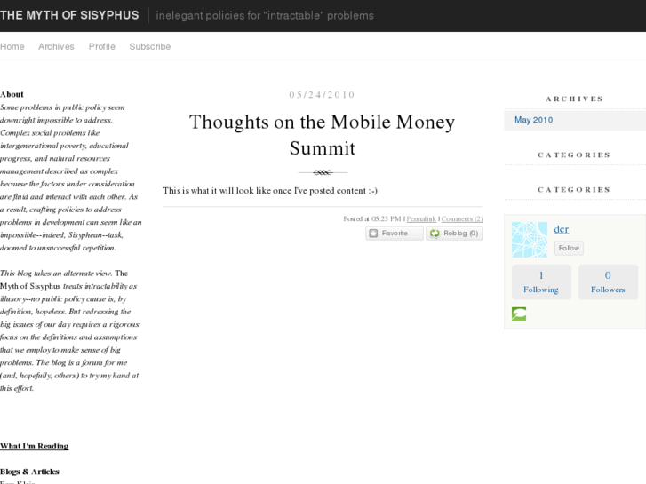The width and height of the screenshot is (646, 484).
Task: Open the Home navigation item
Action: pyautogui.click(x=12, y=46)
